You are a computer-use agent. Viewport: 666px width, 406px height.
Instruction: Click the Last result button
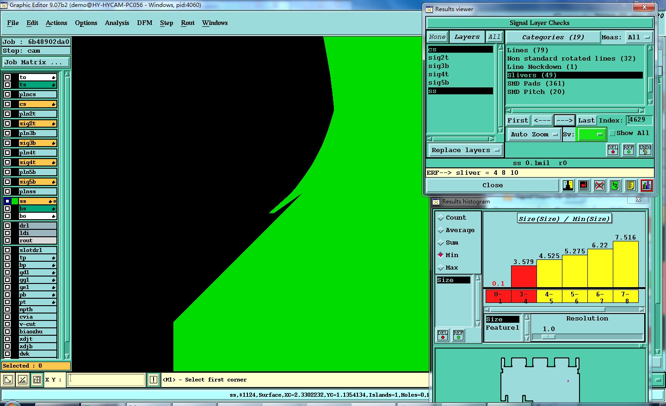pyautogui.click(x=586, y=121)
